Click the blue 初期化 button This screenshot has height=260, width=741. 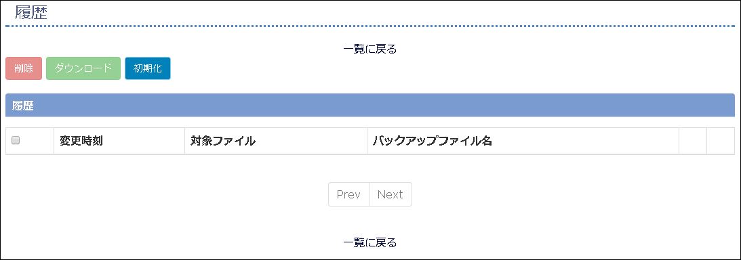click(147, 68)
